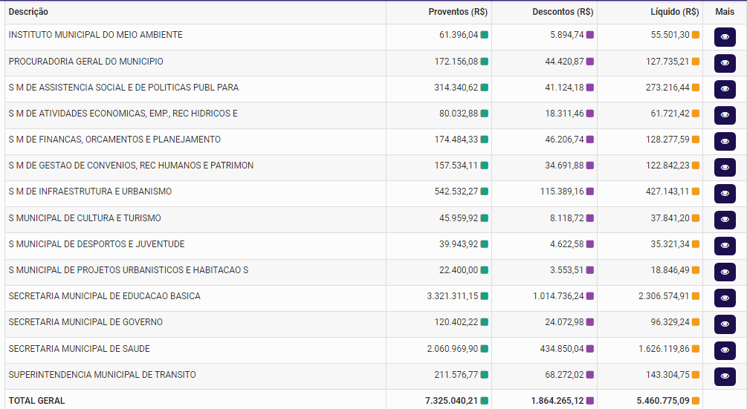
Task: Click the Descontos (R$) column header
Action: click(x=563, y=12)
